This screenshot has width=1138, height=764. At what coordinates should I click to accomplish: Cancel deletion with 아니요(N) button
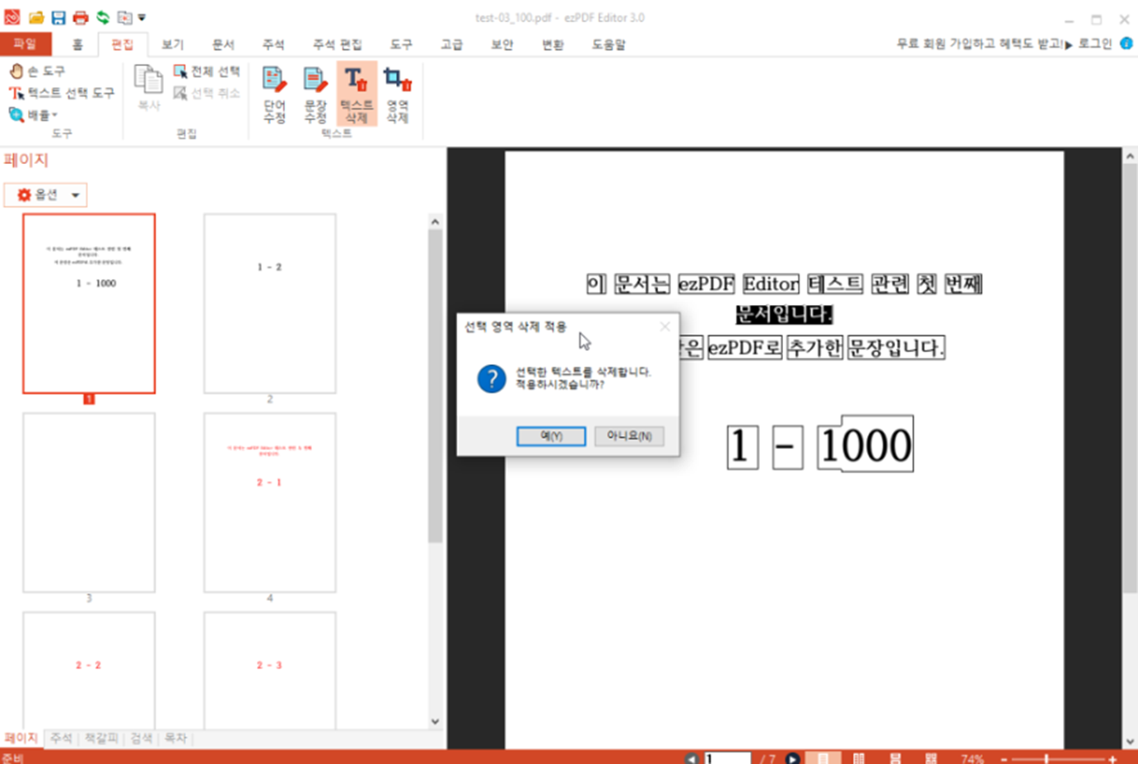click(x=629, y=436)
